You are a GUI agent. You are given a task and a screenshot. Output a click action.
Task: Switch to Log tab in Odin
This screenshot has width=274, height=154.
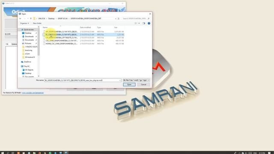[x=7, y=44]
